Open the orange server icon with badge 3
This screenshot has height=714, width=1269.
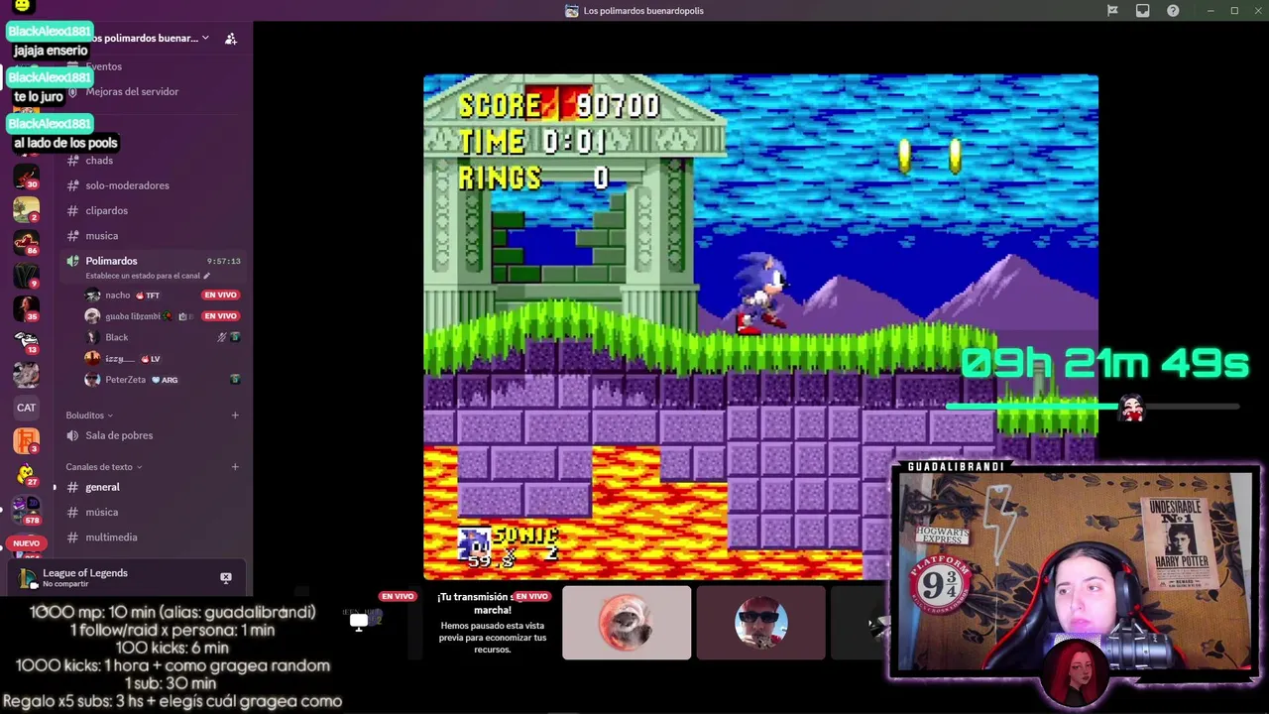26,440
